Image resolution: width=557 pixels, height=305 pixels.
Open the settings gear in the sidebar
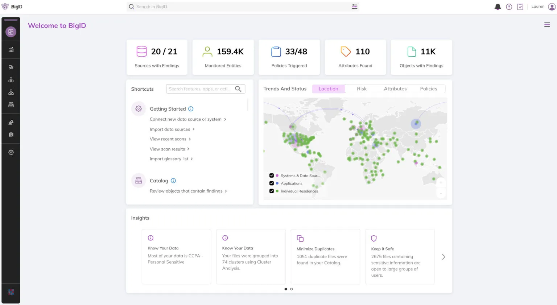click(x=11, y=152)
